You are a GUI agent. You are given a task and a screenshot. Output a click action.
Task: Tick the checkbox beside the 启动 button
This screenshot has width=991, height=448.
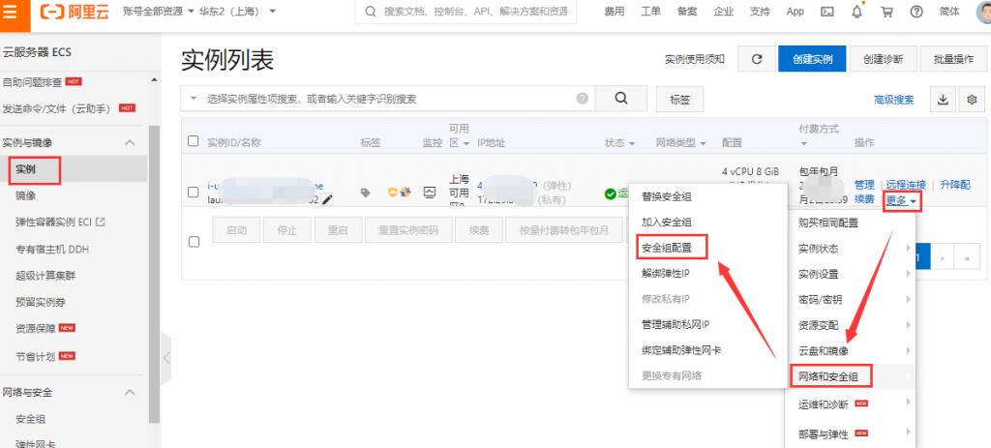point(193,241)
